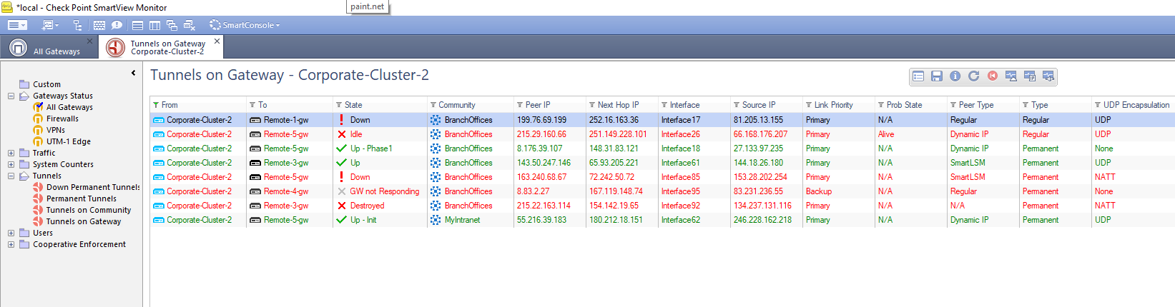Select the vertical columns layout icon
The height and width of the screenshot is (307, 1175).
click(154, 25)
